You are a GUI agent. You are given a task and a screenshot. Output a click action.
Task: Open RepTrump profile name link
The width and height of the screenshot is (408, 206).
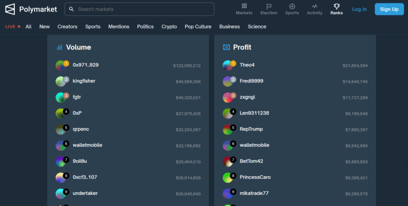251,129
